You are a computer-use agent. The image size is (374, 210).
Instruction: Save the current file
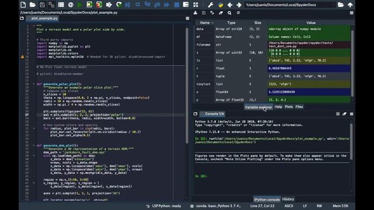tap(42, 5)
